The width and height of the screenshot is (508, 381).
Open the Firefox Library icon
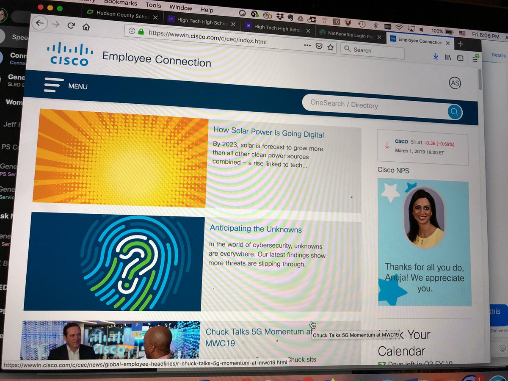click(x=448, y=57)
